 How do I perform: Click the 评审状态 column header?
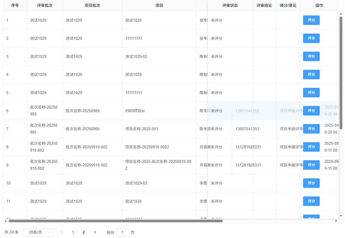point(230,5)
